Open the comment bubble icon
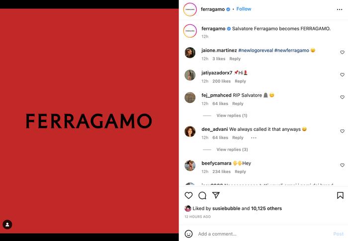The width and height of the screenshot is (348, 241). (x=202, y=195)
